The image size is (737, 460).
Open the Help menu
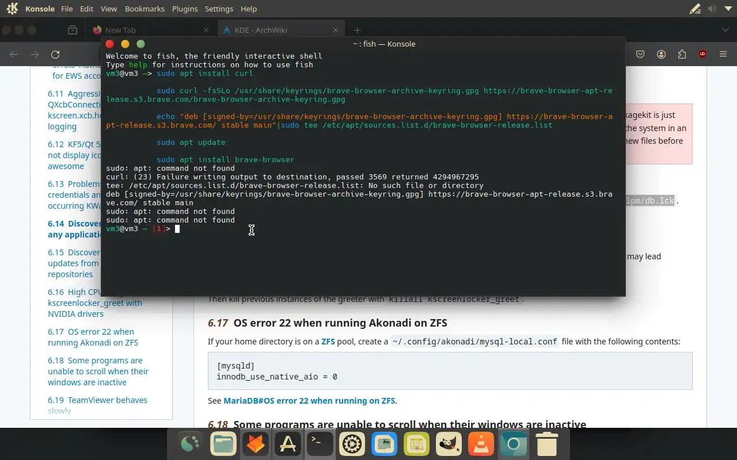[x=249, y=9]
